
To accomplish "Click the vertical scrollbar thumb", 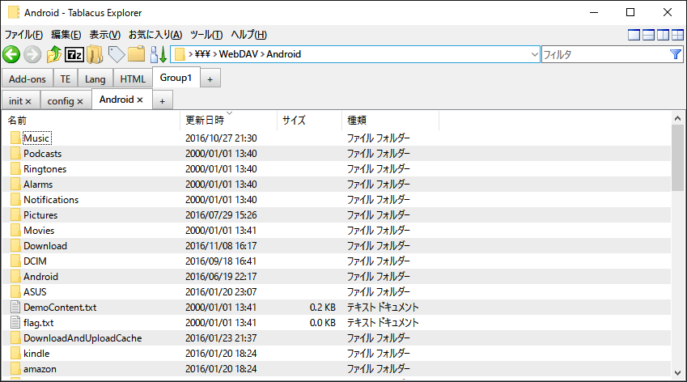I will [x=677, y=158].
